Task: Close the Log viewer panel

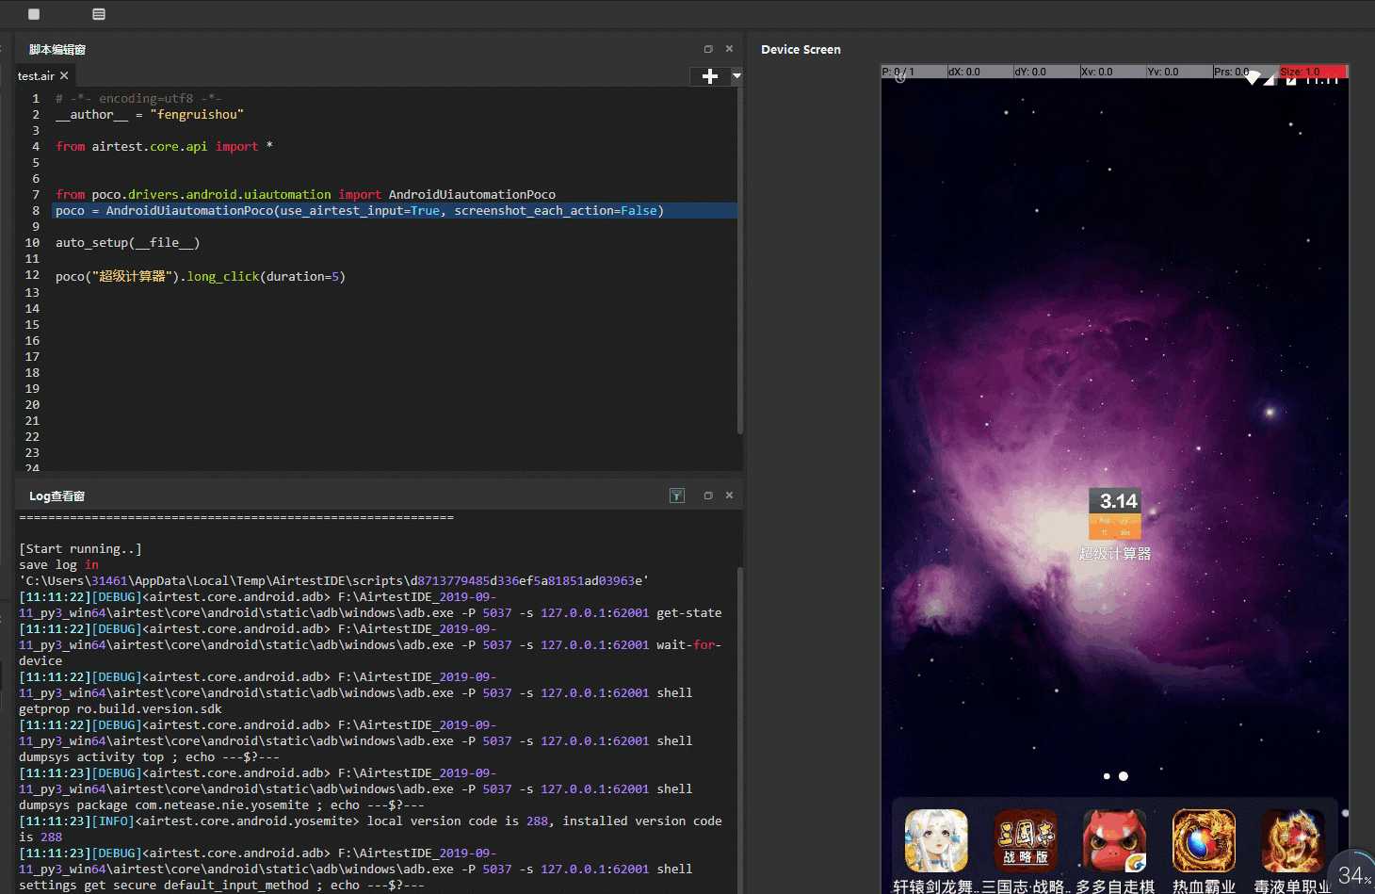Action: (729, 496)
